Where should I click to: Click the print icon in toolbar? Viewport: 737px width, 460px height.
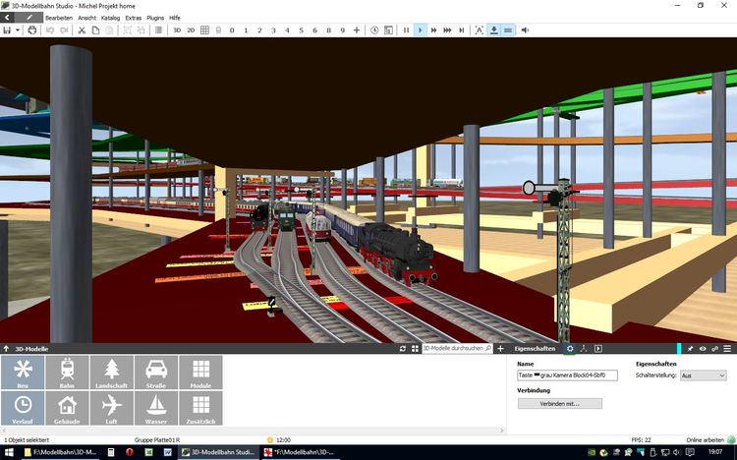(32, 30)
